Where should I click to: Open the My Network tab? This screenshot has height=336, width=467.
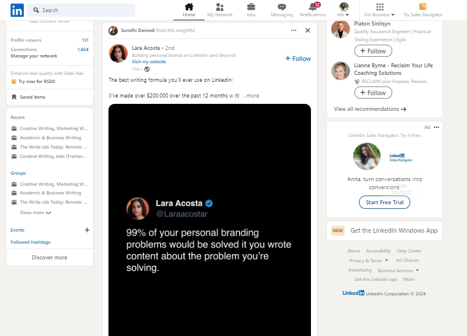tap(220, 10)
